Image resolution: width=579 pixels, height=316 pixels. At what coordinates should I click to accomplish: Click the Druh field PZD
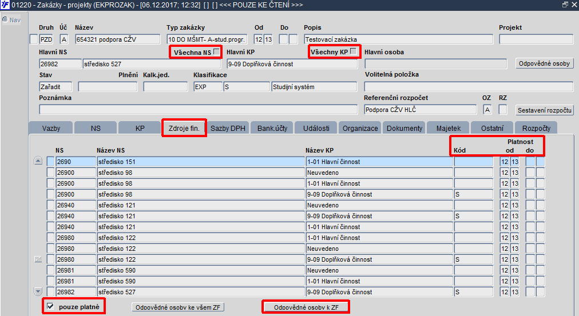click(46, 39)
